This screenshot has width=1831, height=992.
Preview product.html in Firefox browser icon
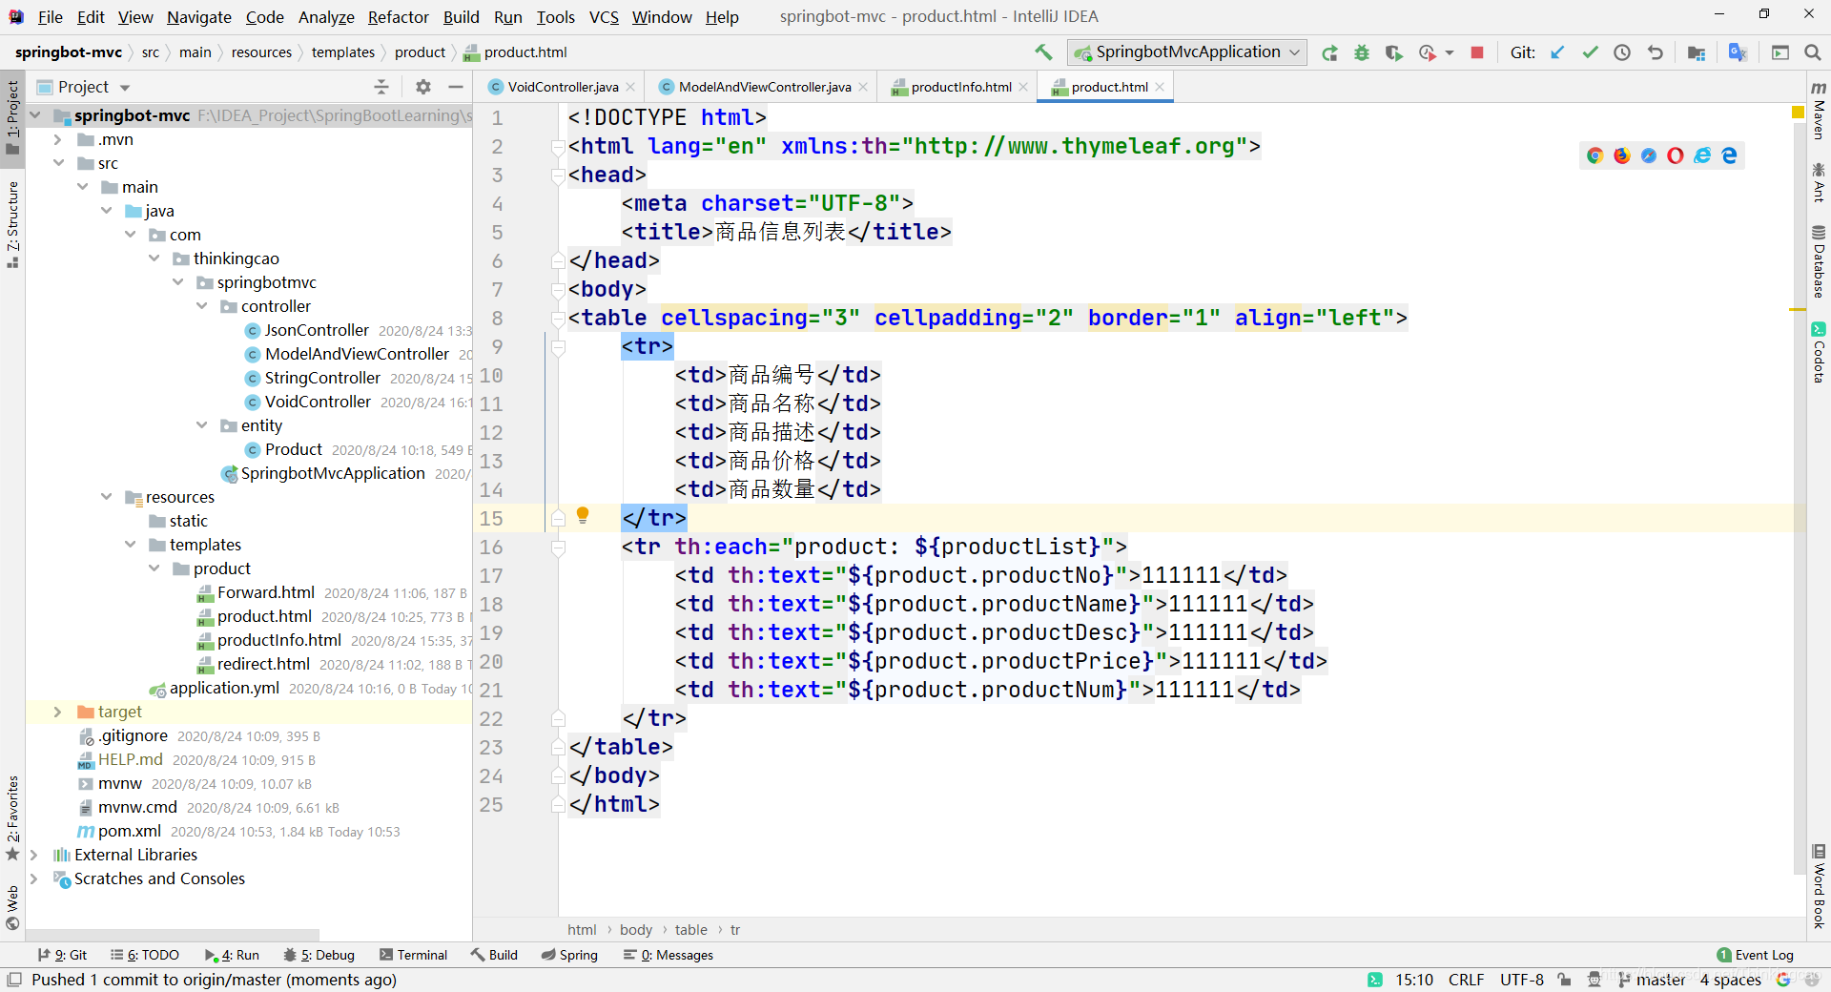pos(1621,155)
